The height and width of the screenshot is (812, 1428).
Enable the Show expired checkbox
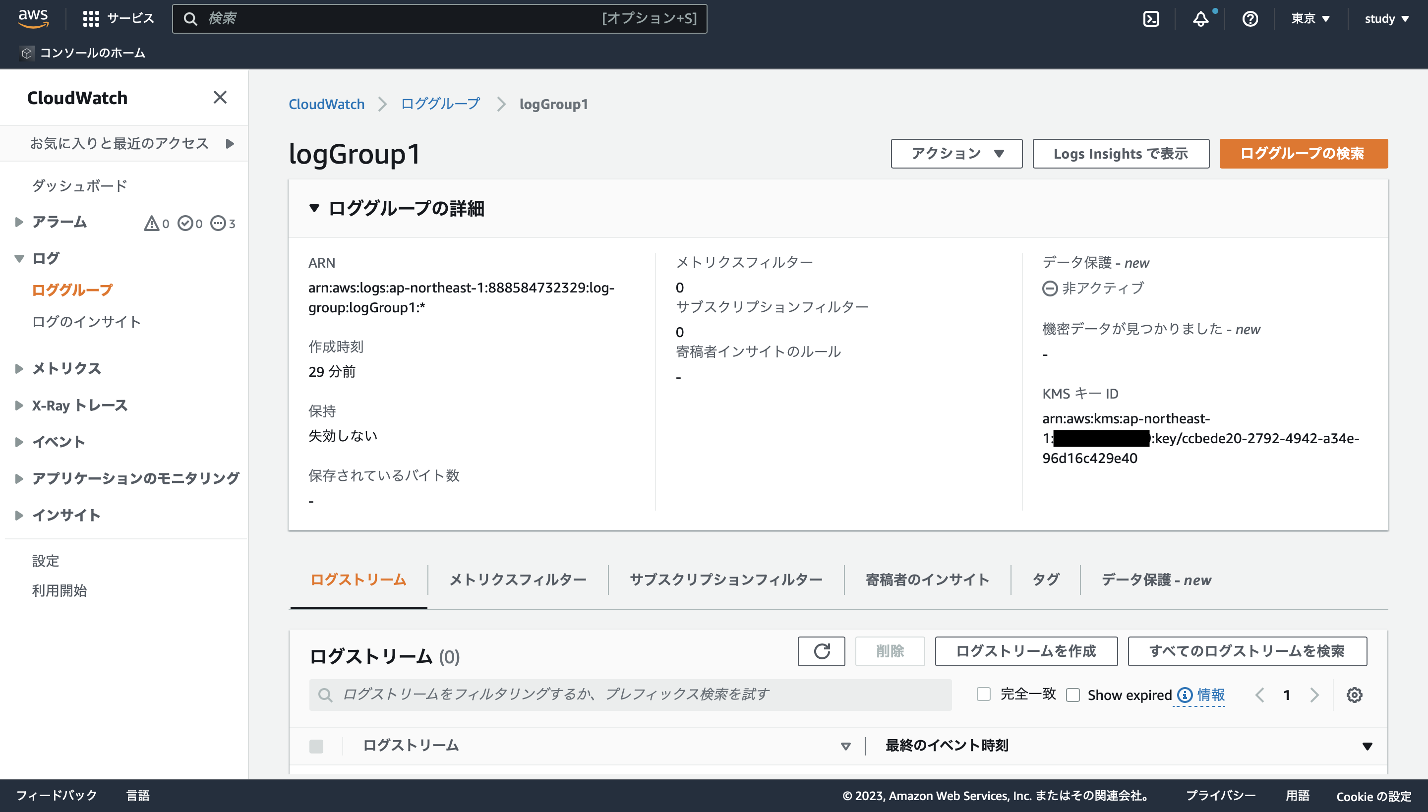(x=1074, y=695)
